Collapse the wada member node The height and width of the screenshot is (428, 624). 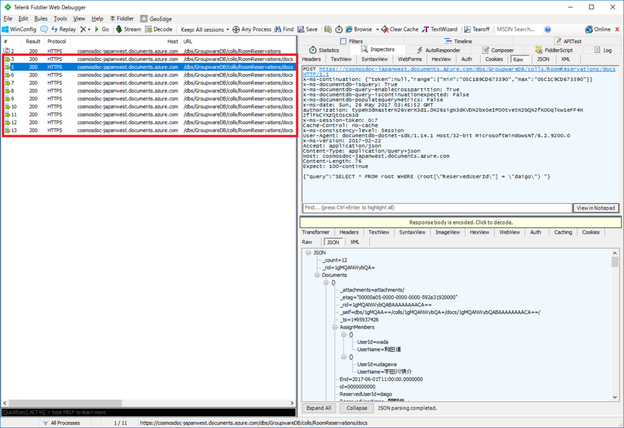tap(344, 334)
